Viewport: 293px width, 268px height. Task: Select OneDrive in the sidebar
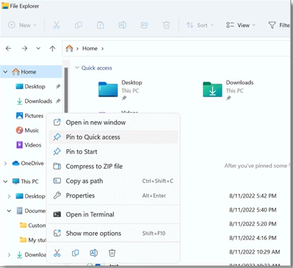pos(32,163)
